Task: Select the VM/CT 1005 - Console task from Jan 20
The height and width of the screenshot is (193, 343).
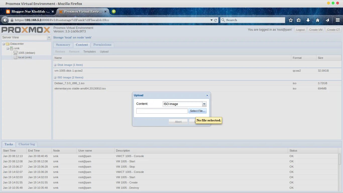Action: [170, 156]
